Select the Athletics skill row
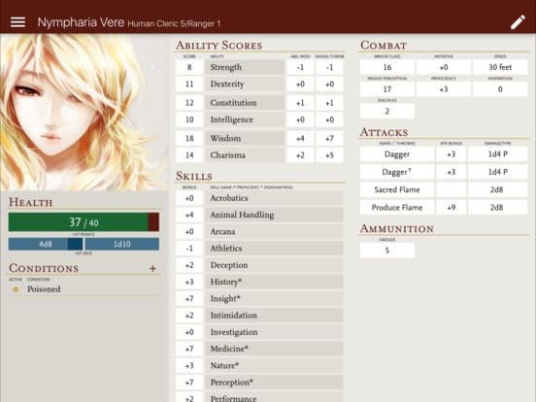The width and height of the screenshot is (536, 402). click(274, 249)
